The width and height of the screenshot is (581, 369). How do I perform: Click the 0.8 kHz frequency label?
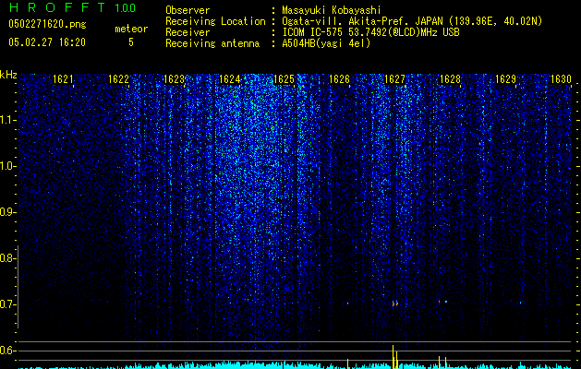(7, 258)
